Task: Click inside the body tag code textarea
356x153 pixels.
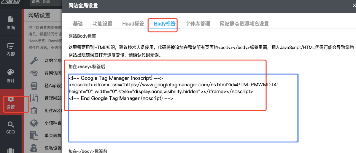Action: [x=183, y=121]
